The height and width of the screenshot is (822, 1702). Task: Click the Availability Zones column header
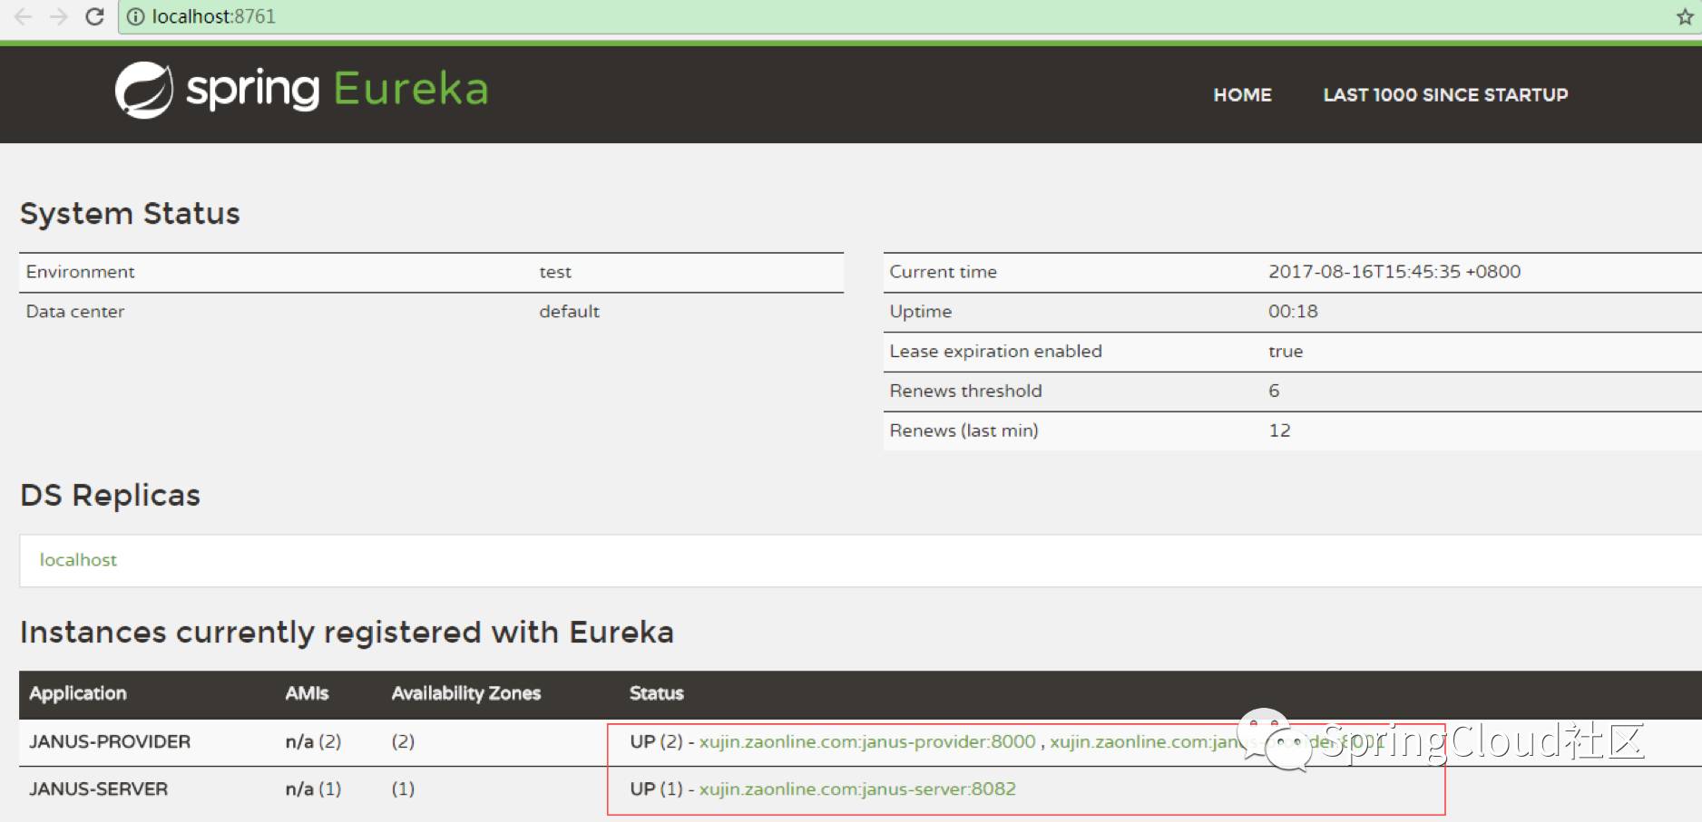[x=466, y=694]
